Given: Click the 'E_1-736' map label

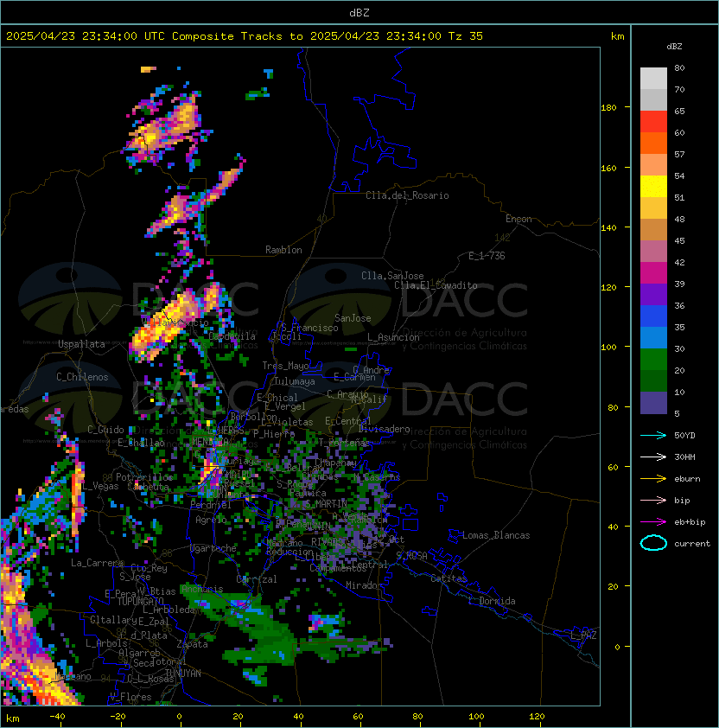Looking at the screenshot, I should tap(487, 256).
